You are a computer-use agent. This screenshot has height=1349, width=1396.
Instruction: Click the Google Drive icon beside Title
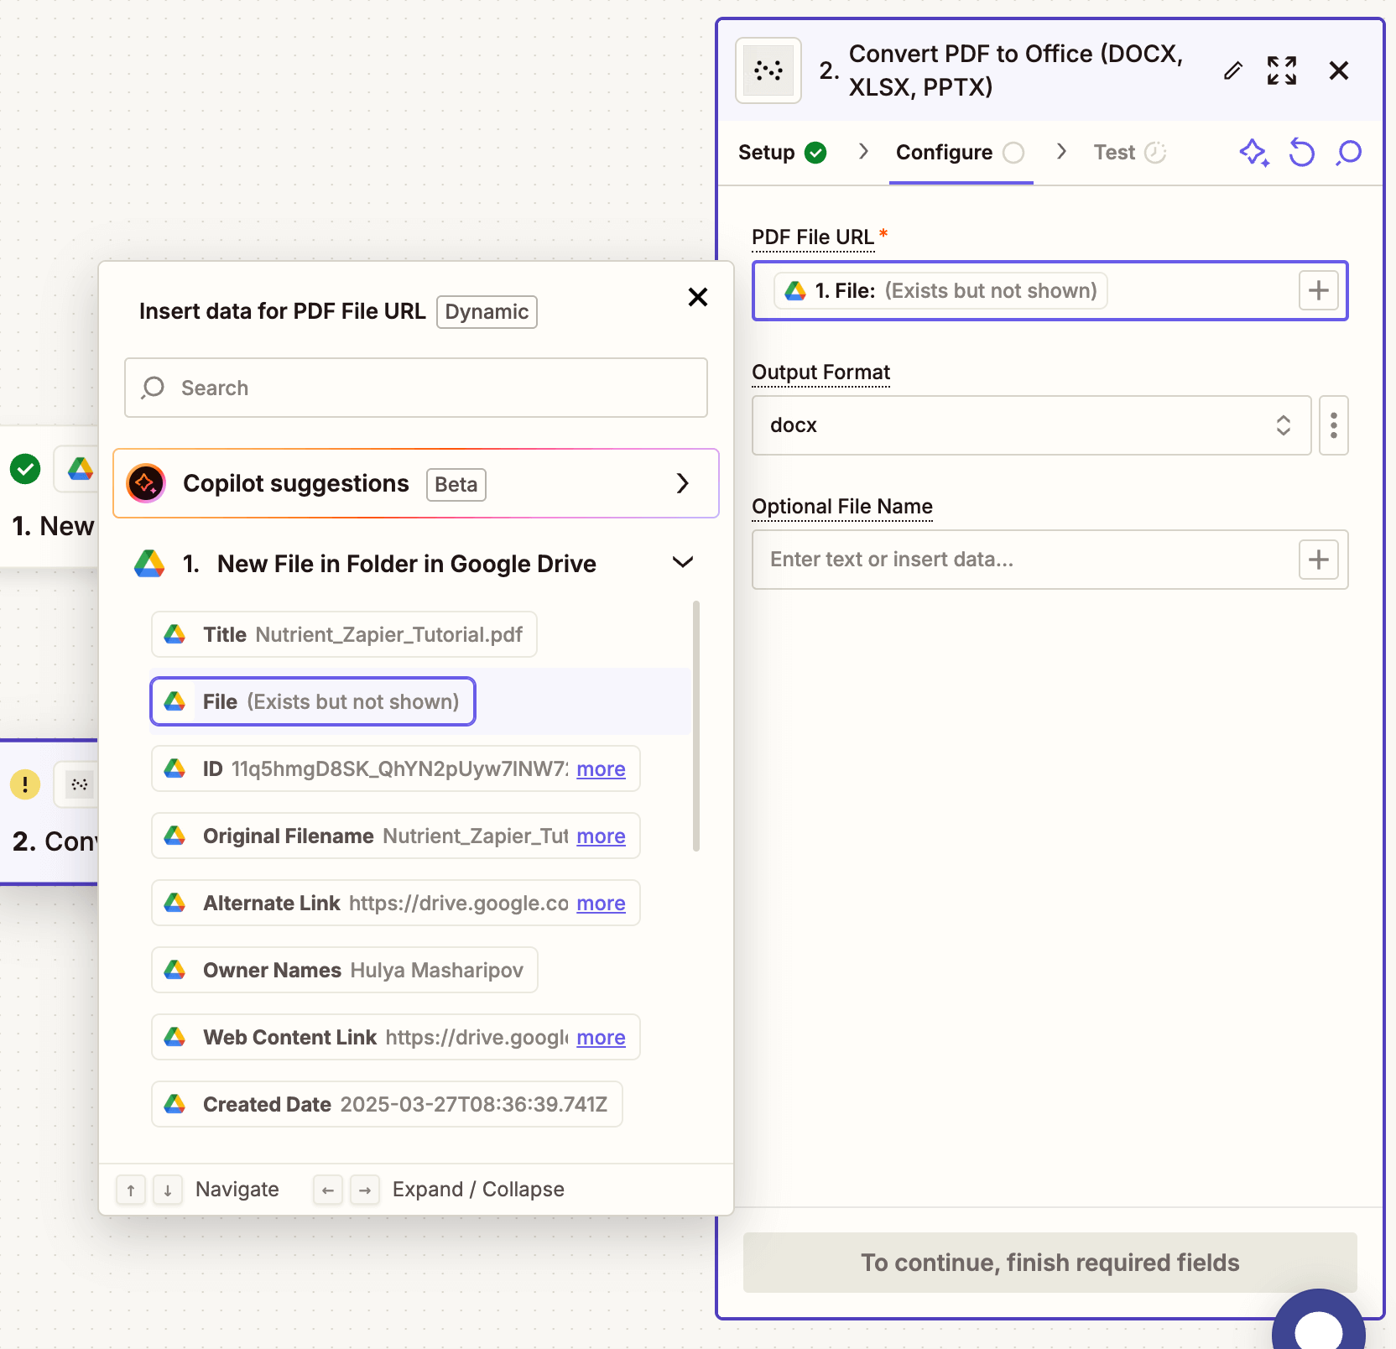point(174,634)
